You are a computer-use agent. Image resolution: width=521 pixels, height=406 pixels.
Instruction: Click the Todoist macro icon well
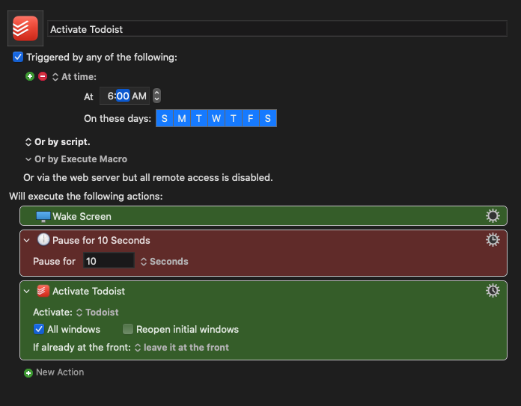(25, 28)
